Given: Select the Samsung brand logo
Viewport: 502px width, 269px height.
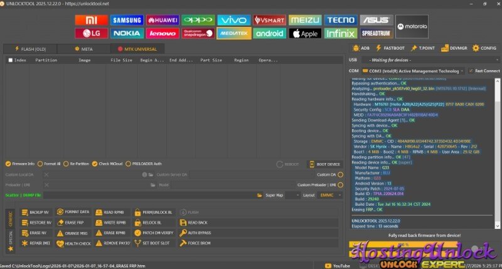Looking at the screenshot, I should [x=127, y=20].
